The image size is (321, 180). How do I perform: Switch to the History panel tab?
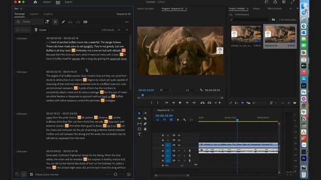[x=256, y=9]
